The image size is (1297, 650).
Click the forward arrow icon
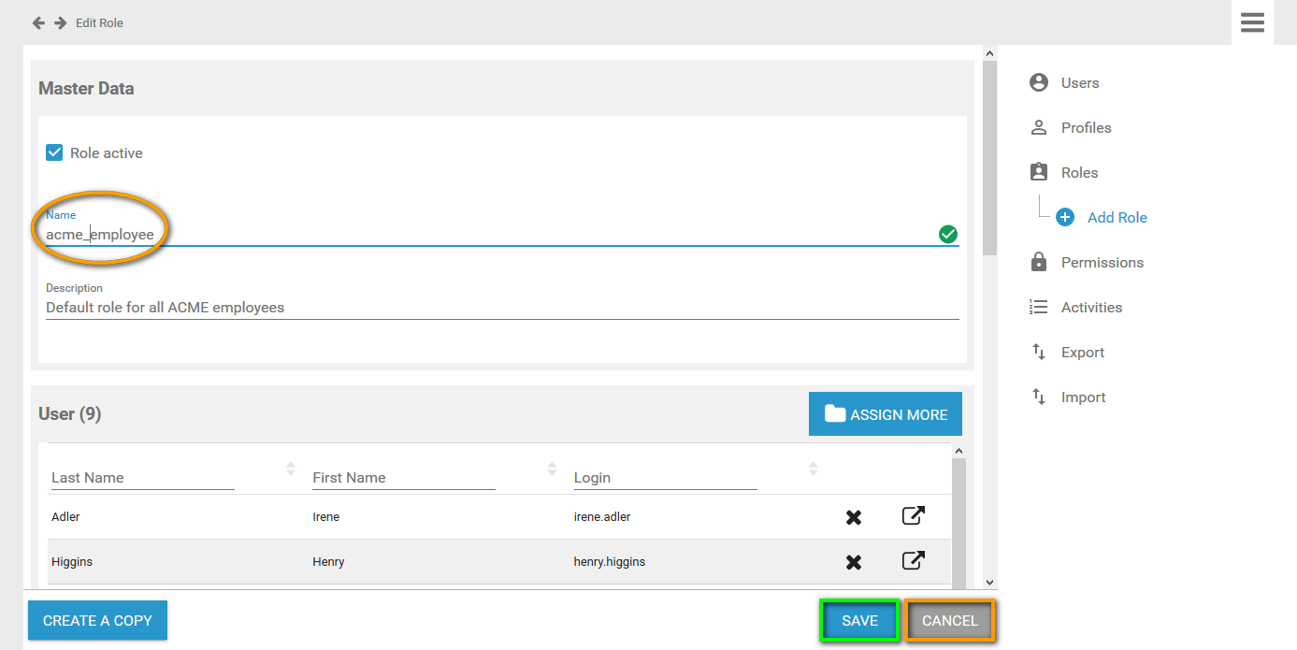click(x=60, y=22)
